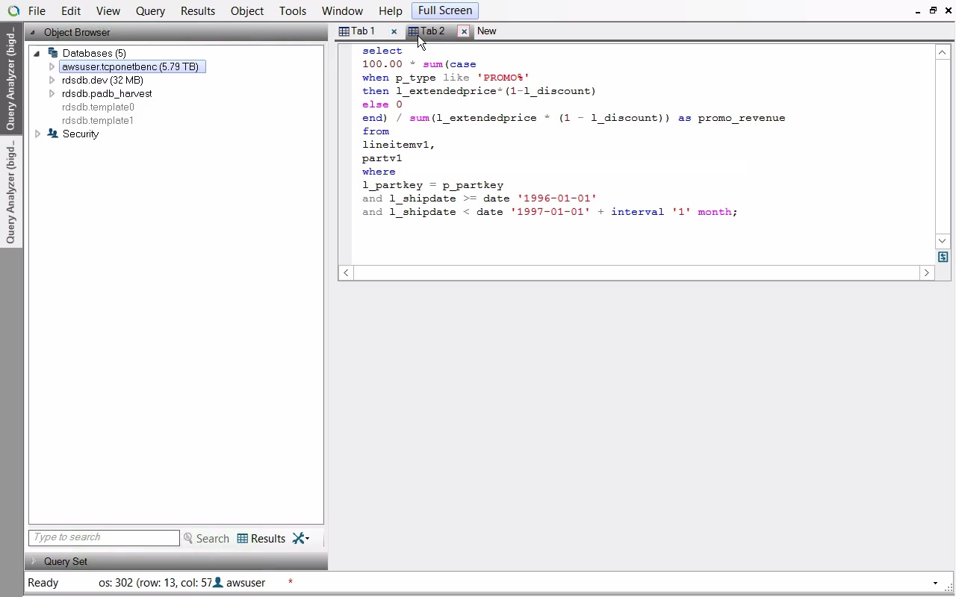Select the rdsdb.padb_harvest database

107,94
